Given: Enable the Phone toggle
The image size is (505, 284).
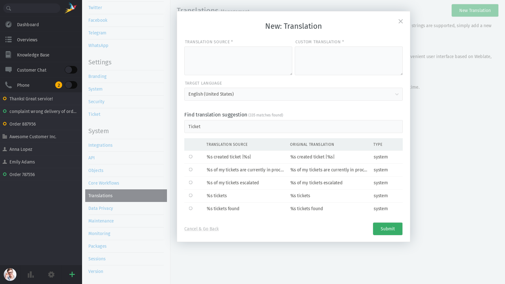Looking at the screenshot, I should 70,85.
